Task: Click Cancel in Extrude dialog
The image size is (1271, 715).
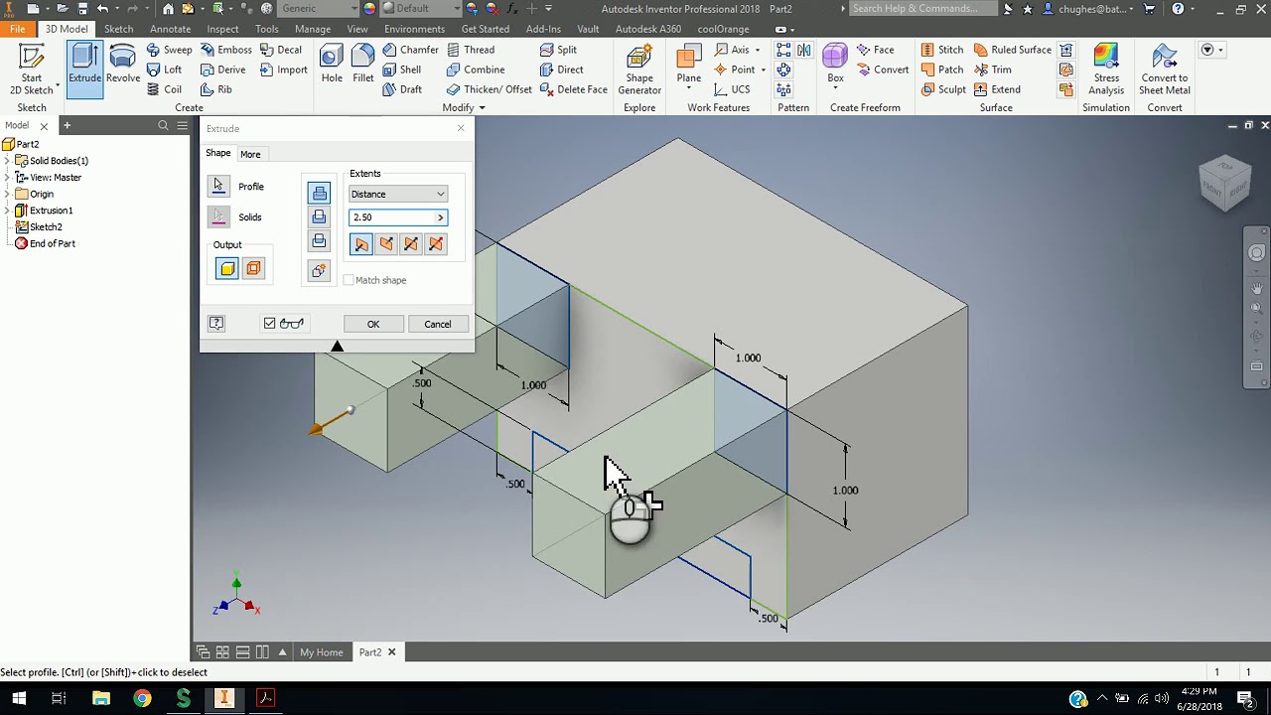Action: point(438,324)
